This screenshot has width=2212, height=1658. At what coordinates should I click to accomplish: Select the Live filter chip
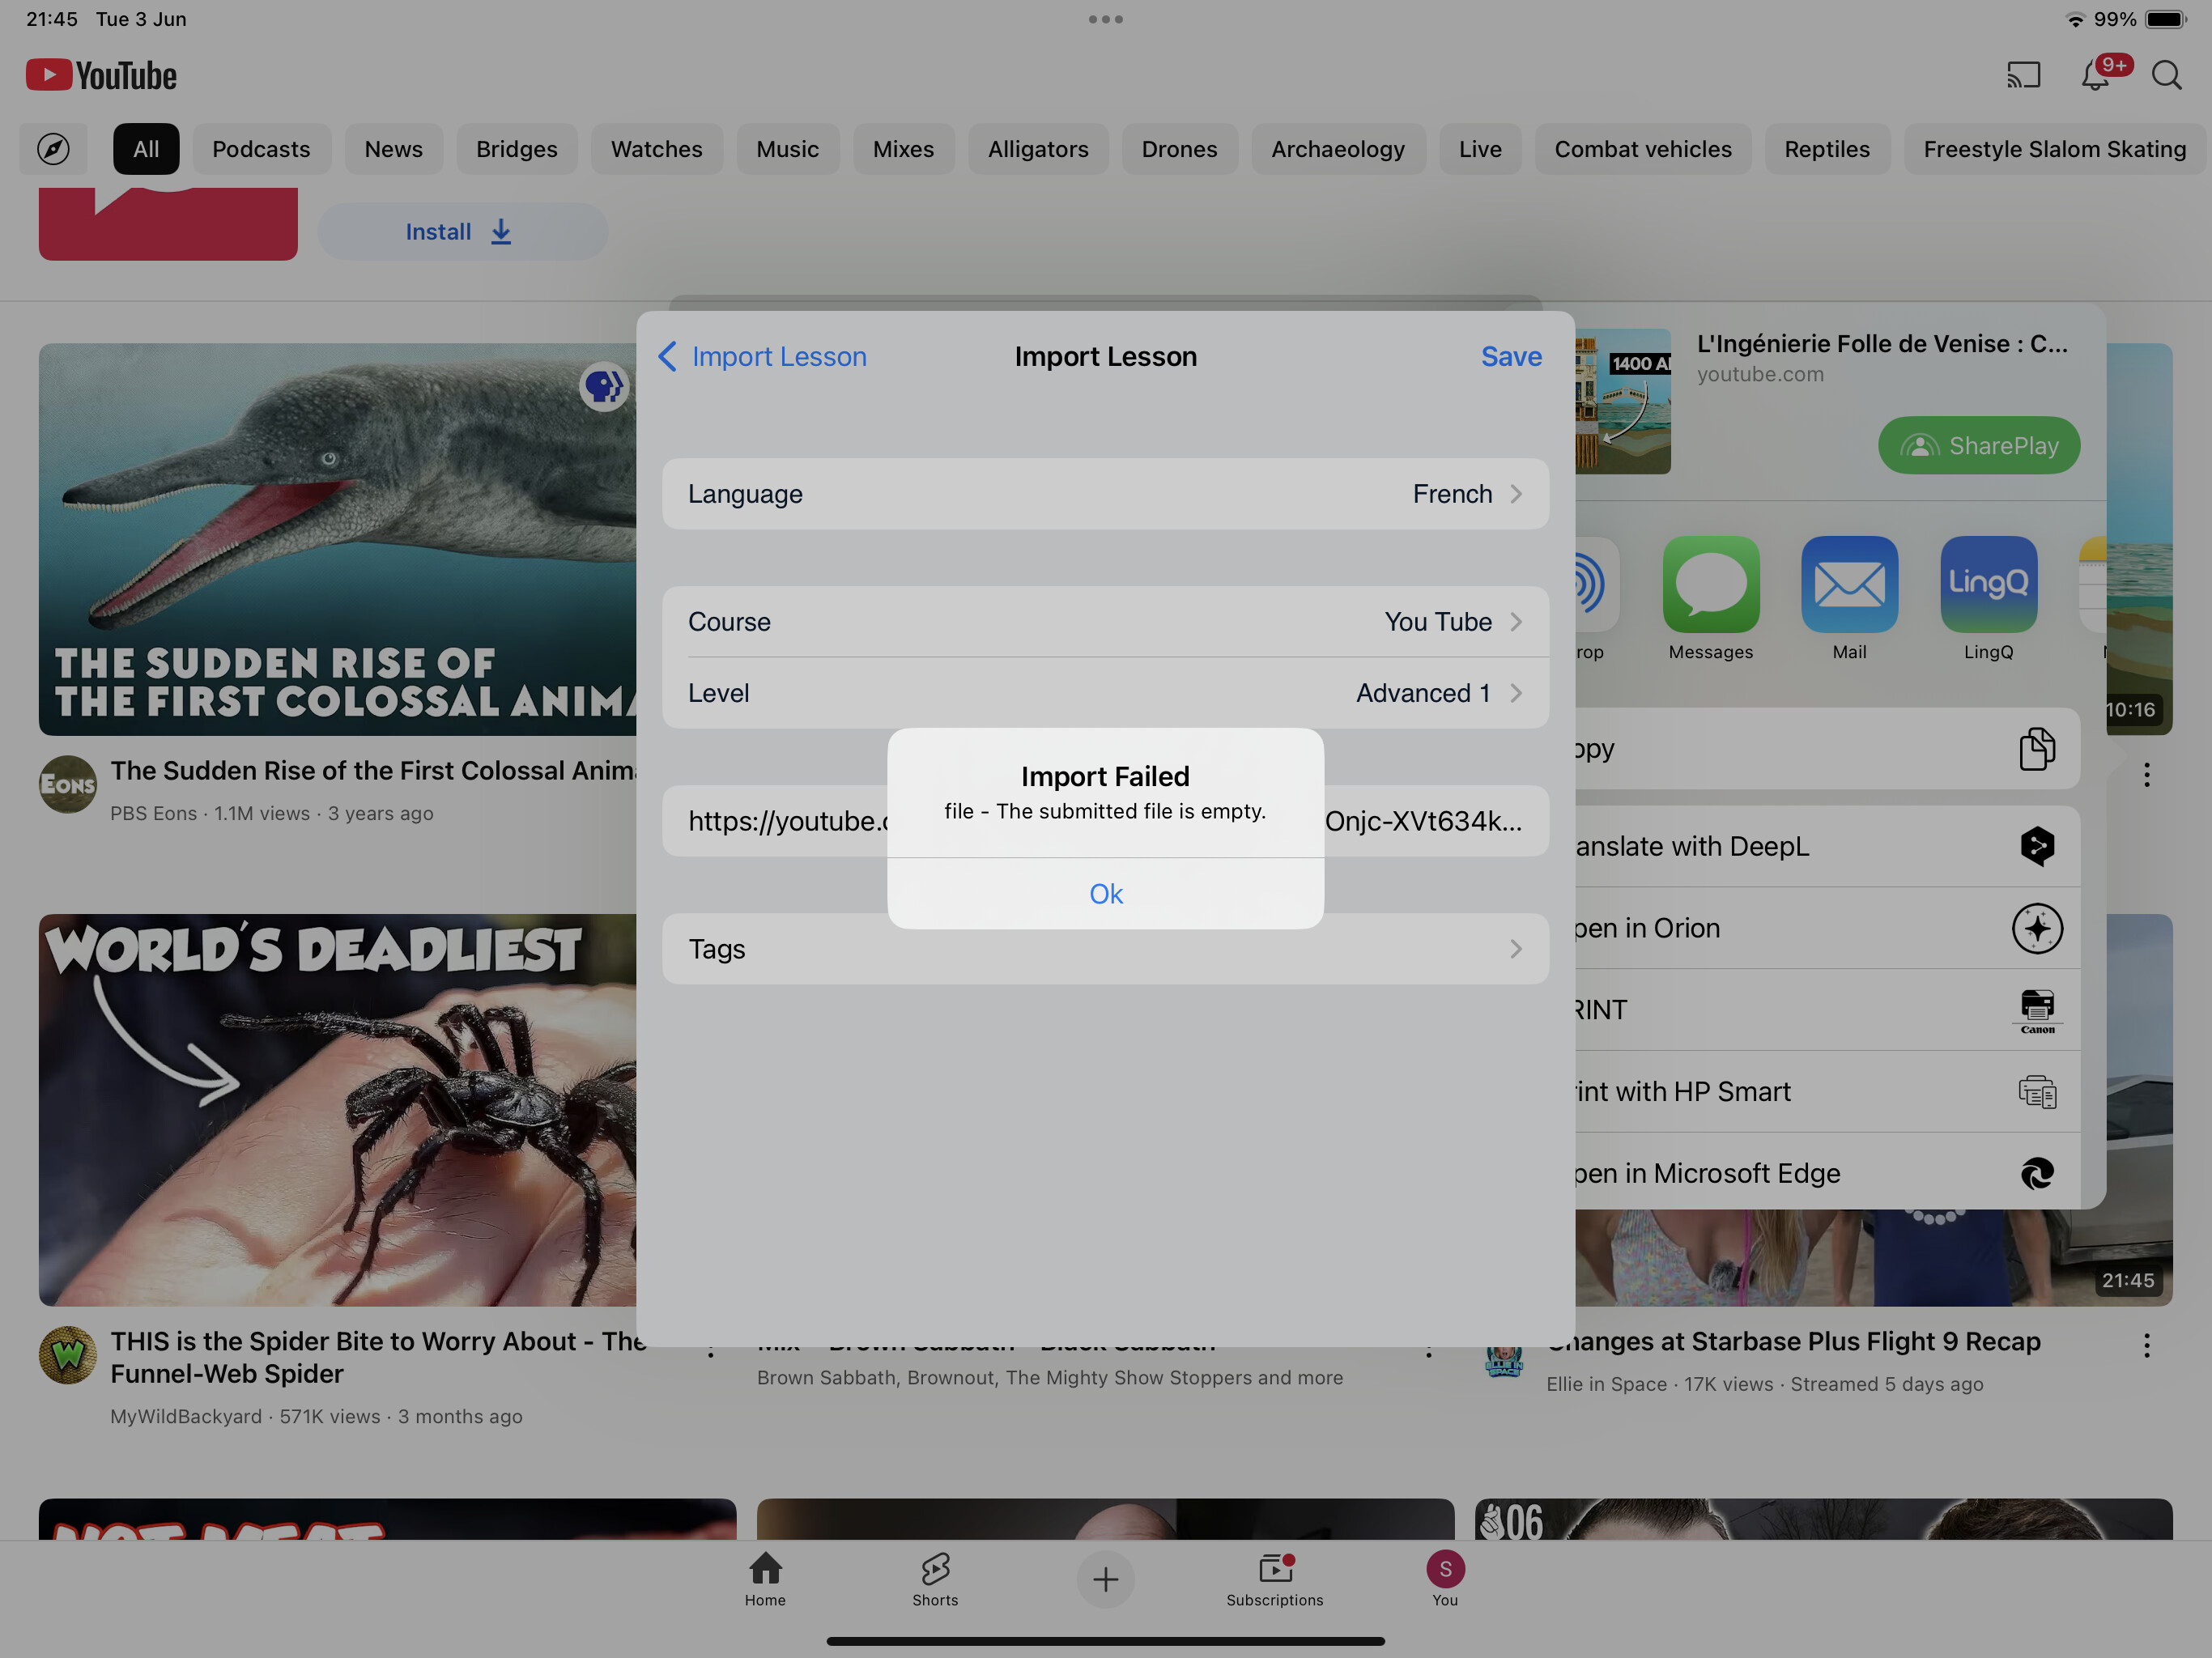pyautogui.click(x=1480, y=149)
